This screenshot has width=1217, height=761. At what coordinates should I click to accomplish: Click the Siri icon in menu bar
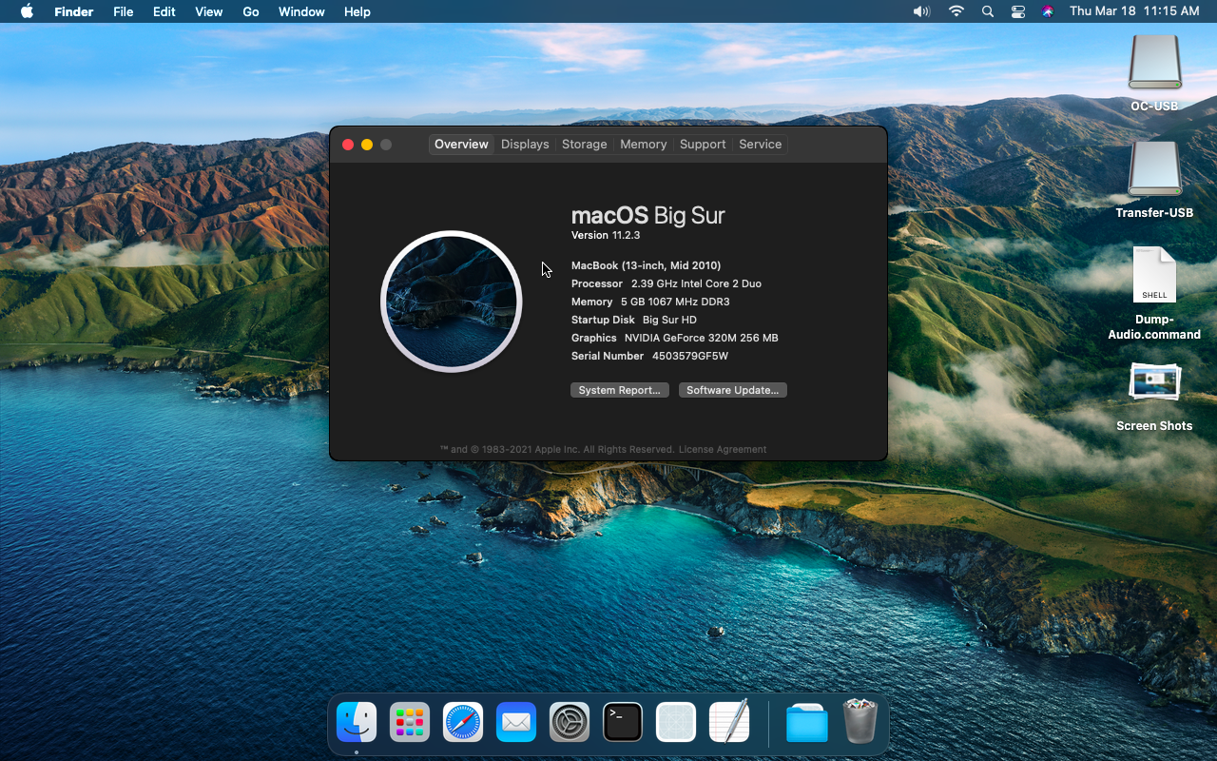(x=1048, y=11)
